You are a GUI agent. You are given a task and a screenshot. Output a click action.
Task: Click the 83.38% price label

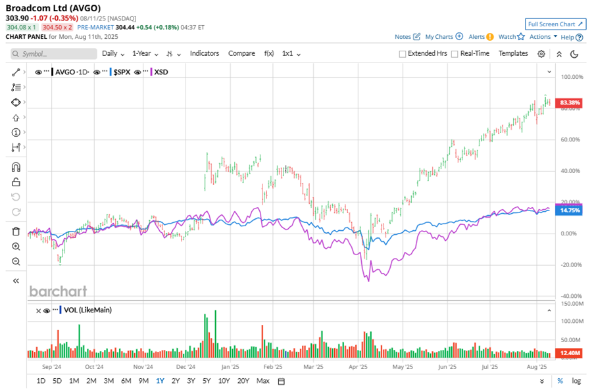pyautogui.click(x=568, y=103)
